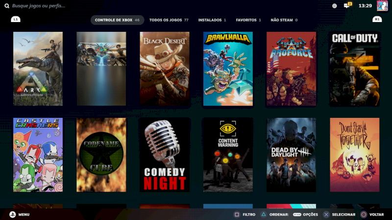Click the 13:29 clock
The height and width of the screenshot is (220, 392).
tap(365, 6)
